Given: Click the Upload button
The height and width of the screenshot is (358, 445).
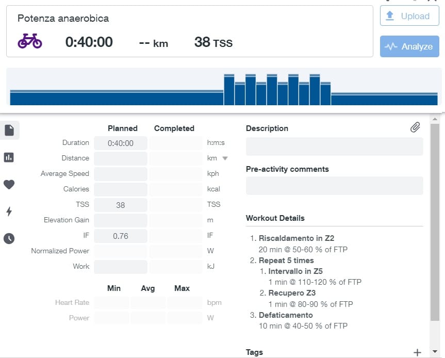Looking at the screenshot, I should (x=409, y=16).
